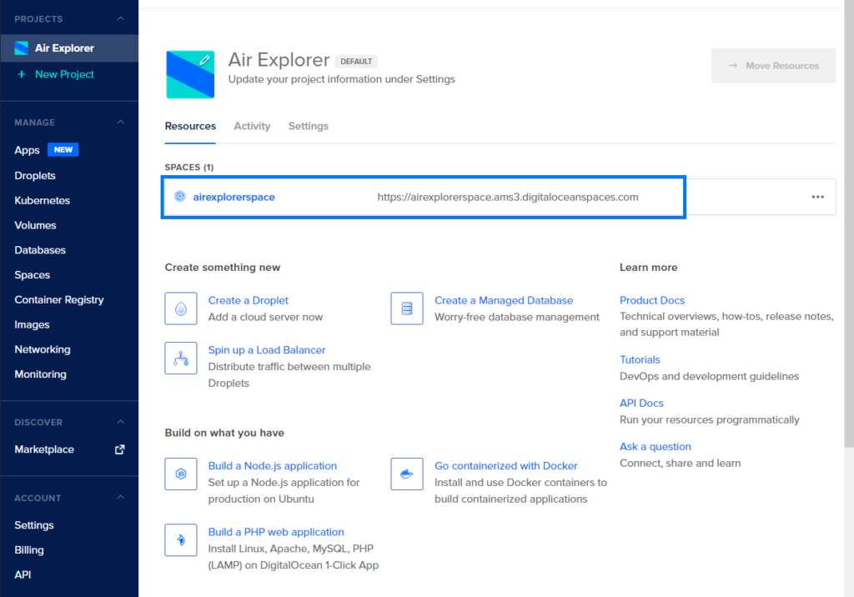
Task: Open Kubernetes in the sidebar
Action: 42,200
